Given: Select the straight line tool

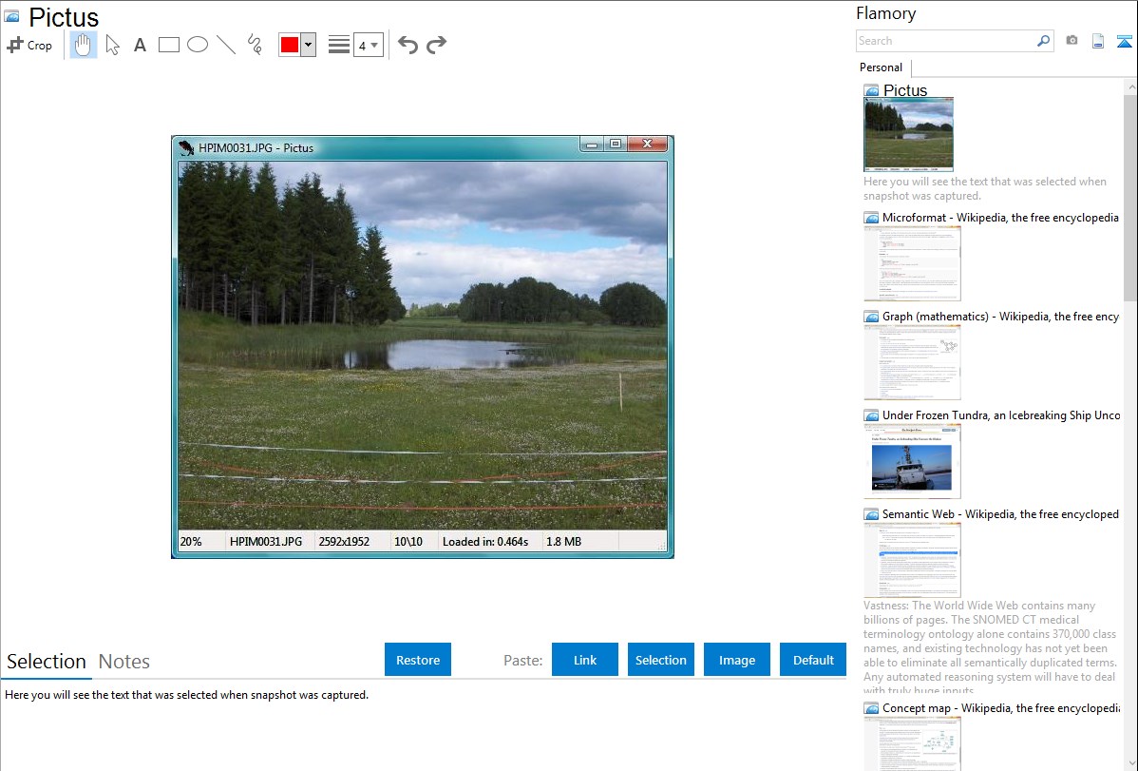Looking at the screenshot, I should 226,45.
